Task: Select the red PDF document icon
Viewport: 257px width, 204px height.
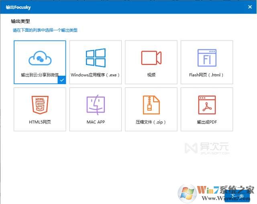Action: click(x=206, y=105)
